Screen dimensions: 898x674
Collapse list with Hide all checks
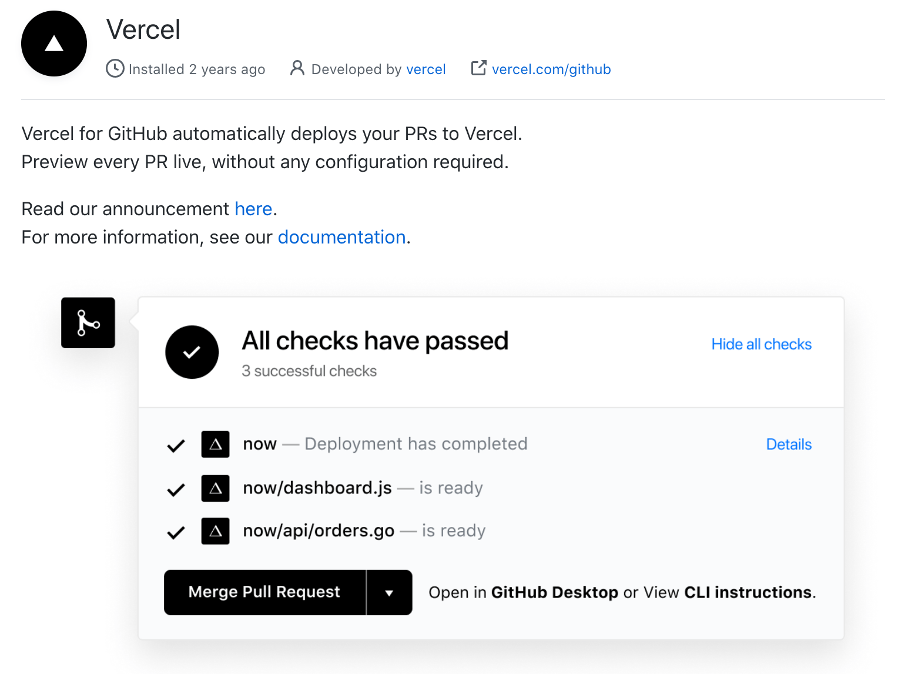tap(761, 344)
